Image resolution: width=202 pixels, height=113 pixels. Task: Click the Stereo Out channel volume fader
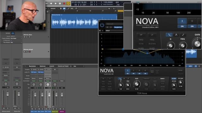[56, 94]
